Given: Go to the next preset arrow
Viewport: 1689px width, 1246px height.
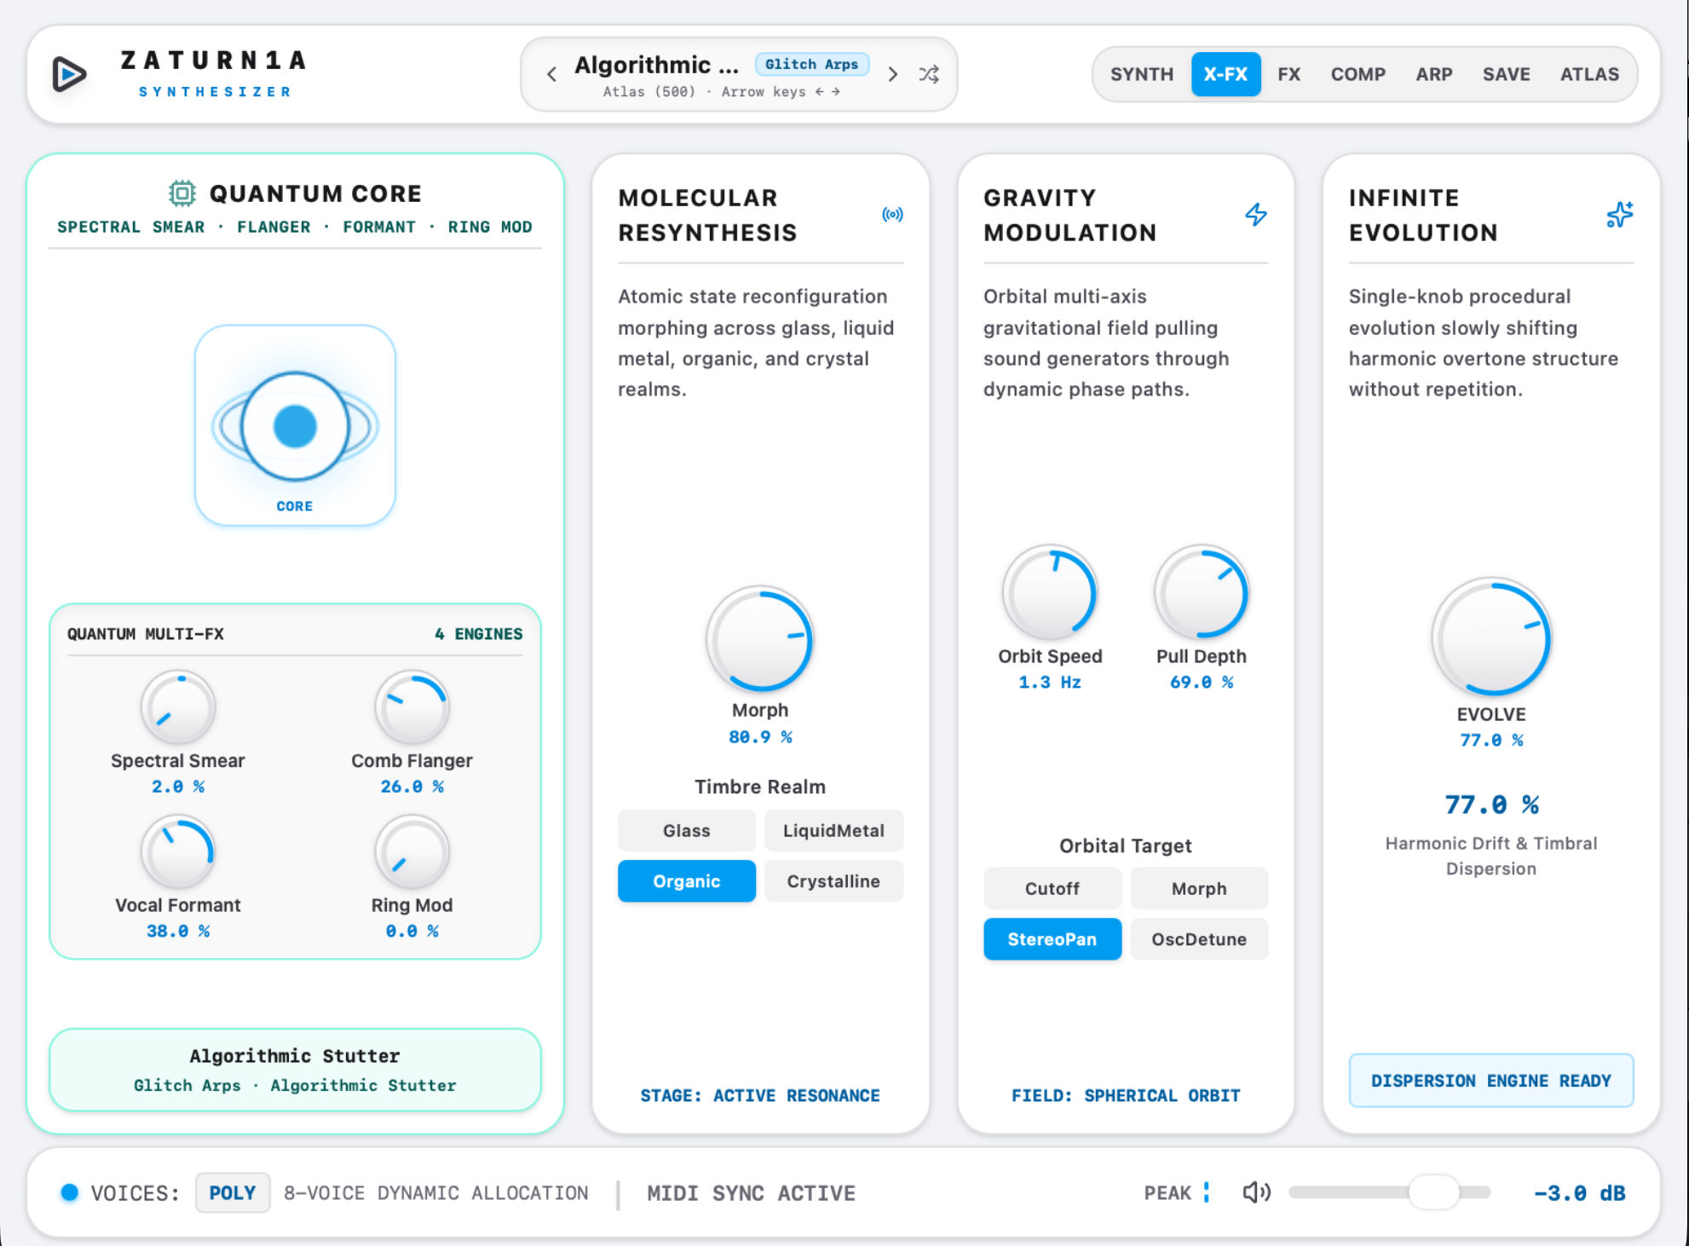Looking at the screenshot, I should coord(892,74).
